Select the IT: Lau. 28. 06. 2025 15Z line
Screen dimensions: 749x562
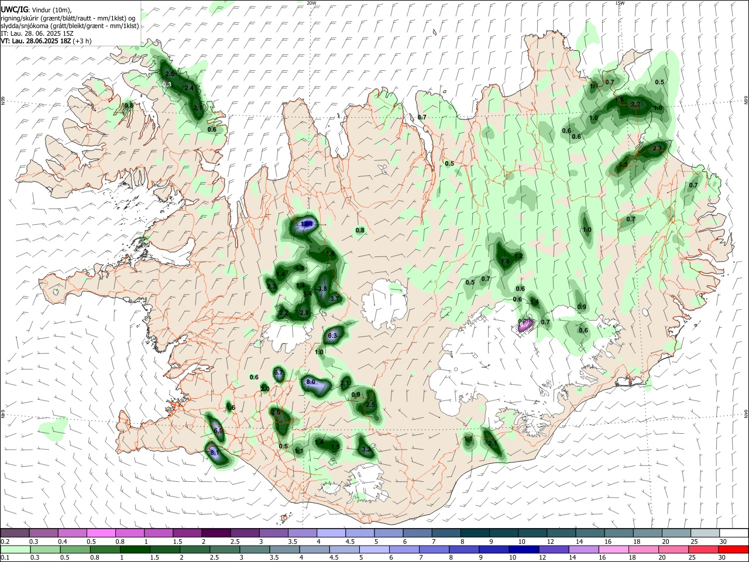point(37,34)
